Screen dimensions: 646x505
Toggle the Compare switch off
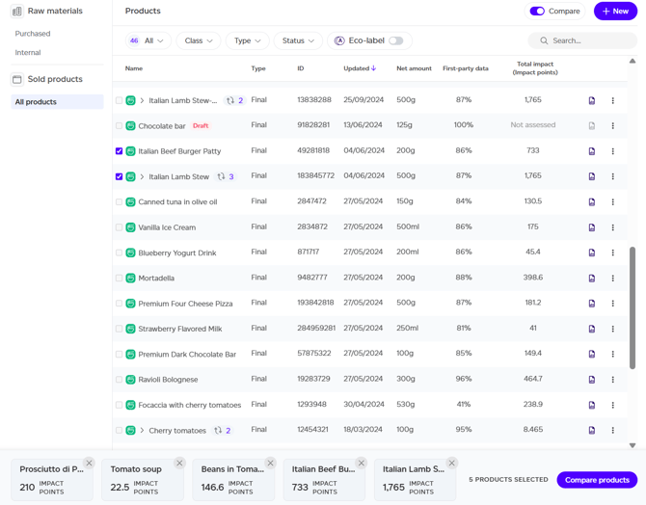537,12
